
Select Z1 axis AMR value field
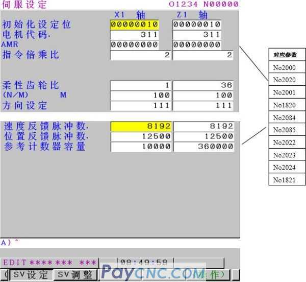[196, 45]
